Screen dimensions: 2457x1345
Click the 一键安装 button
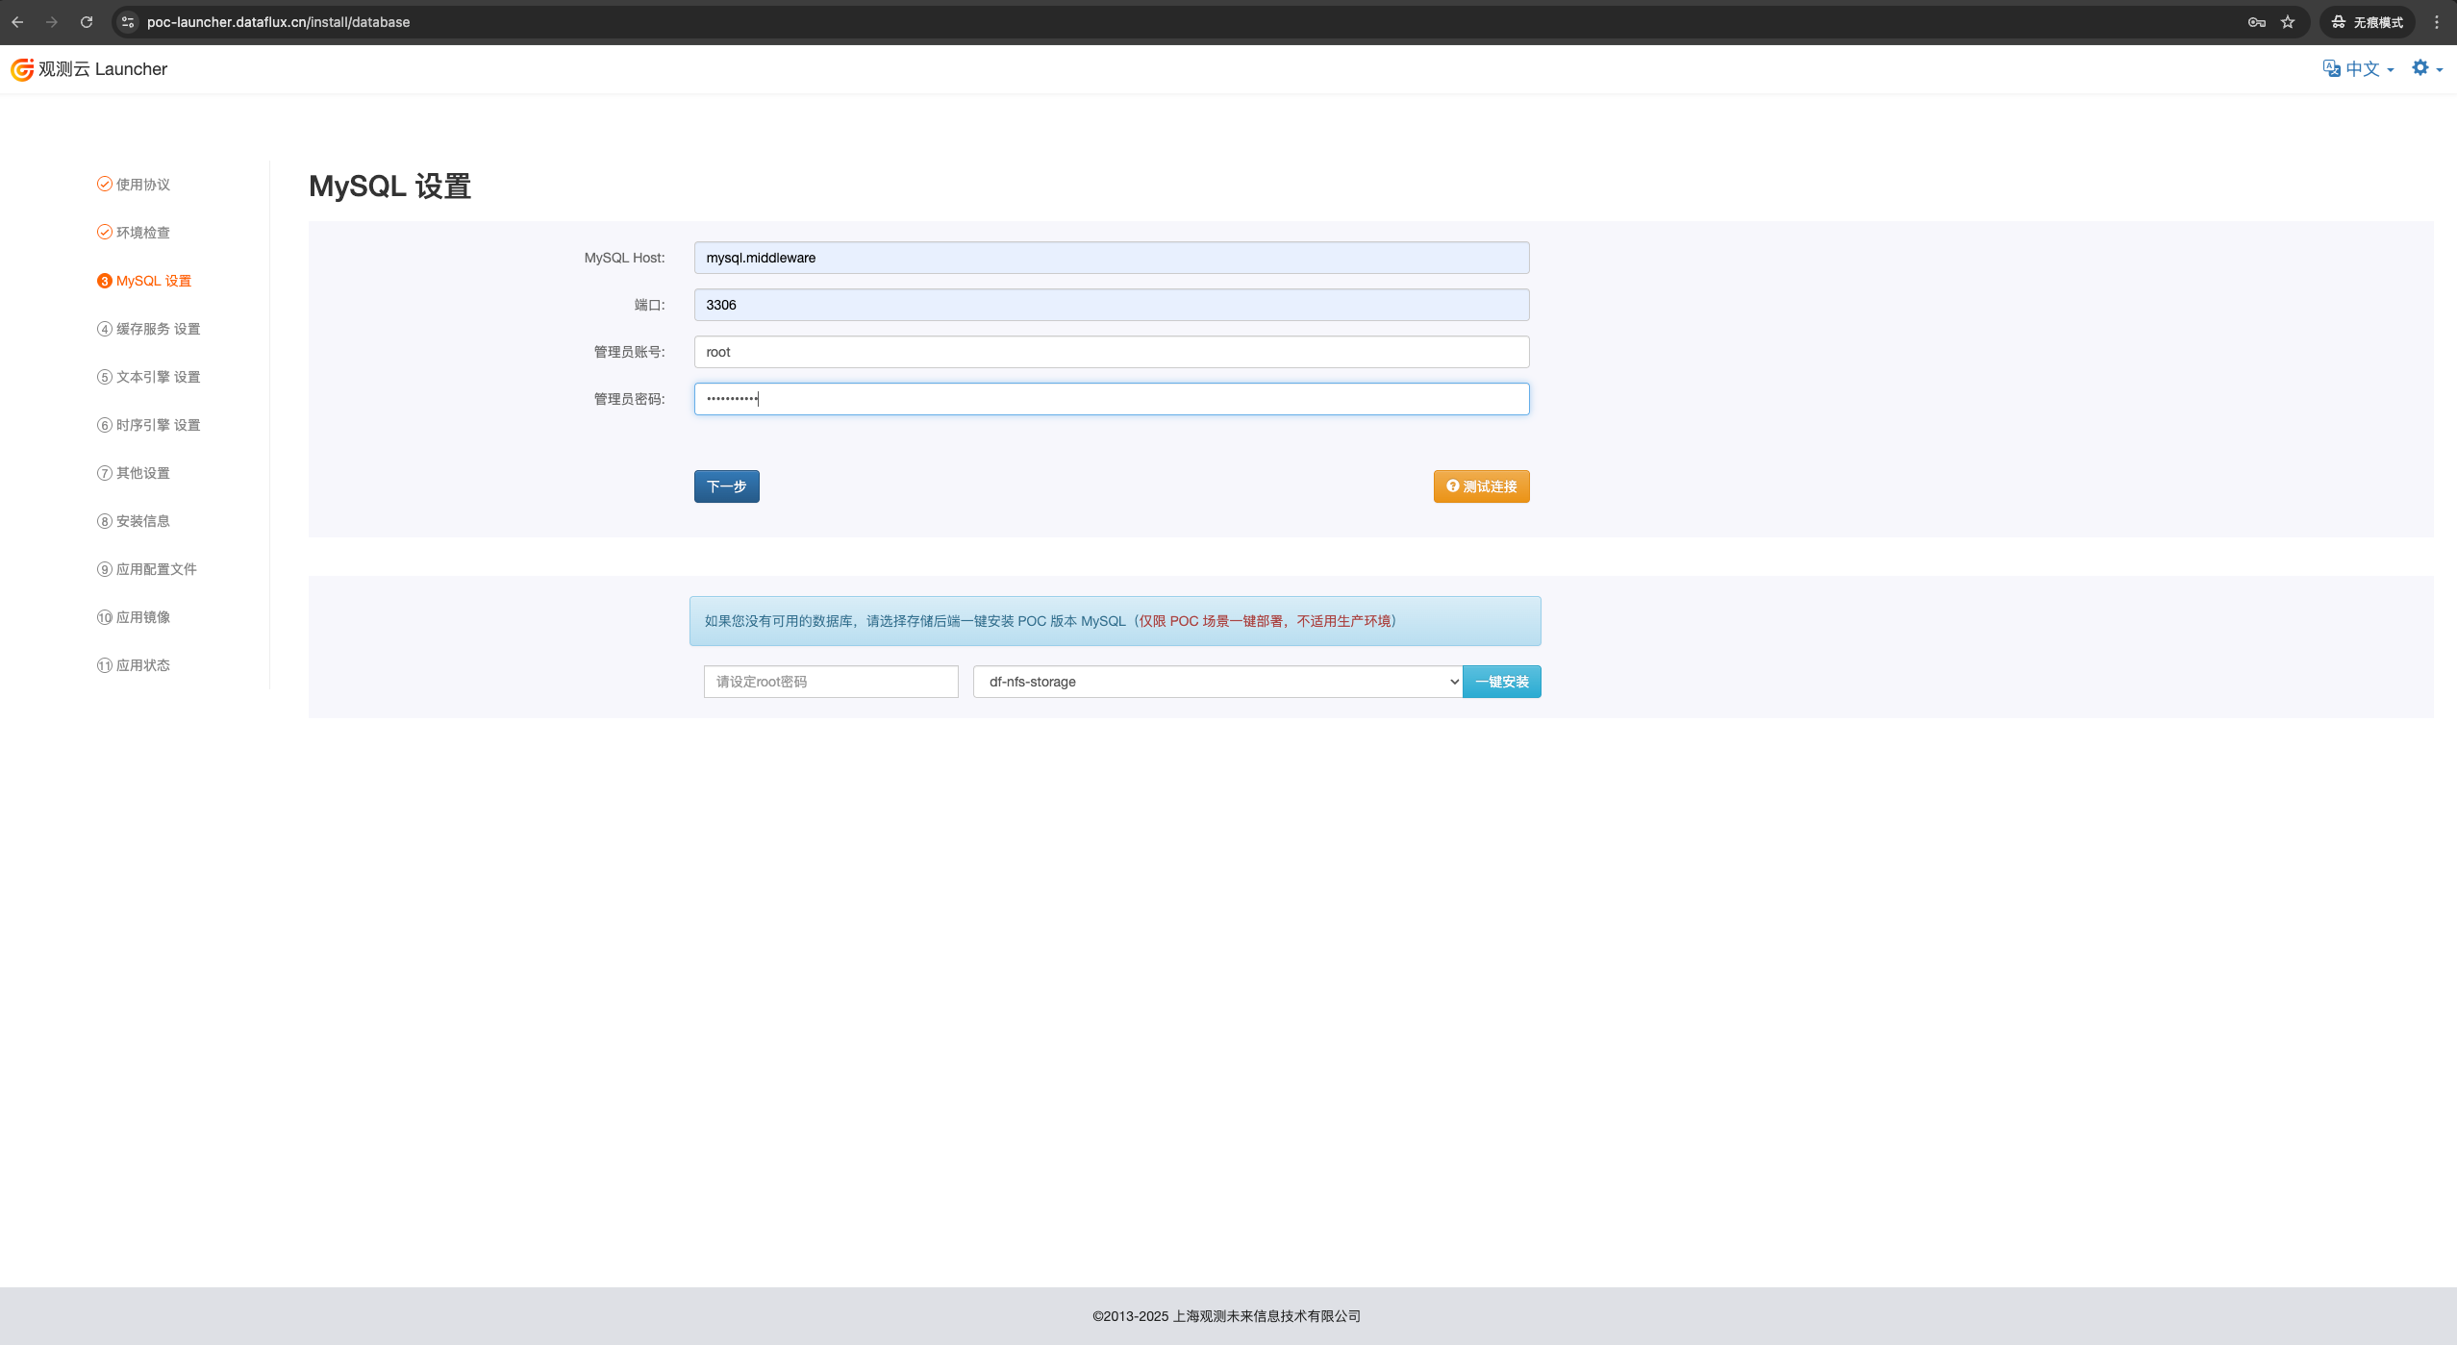(x=1502, y=682)
